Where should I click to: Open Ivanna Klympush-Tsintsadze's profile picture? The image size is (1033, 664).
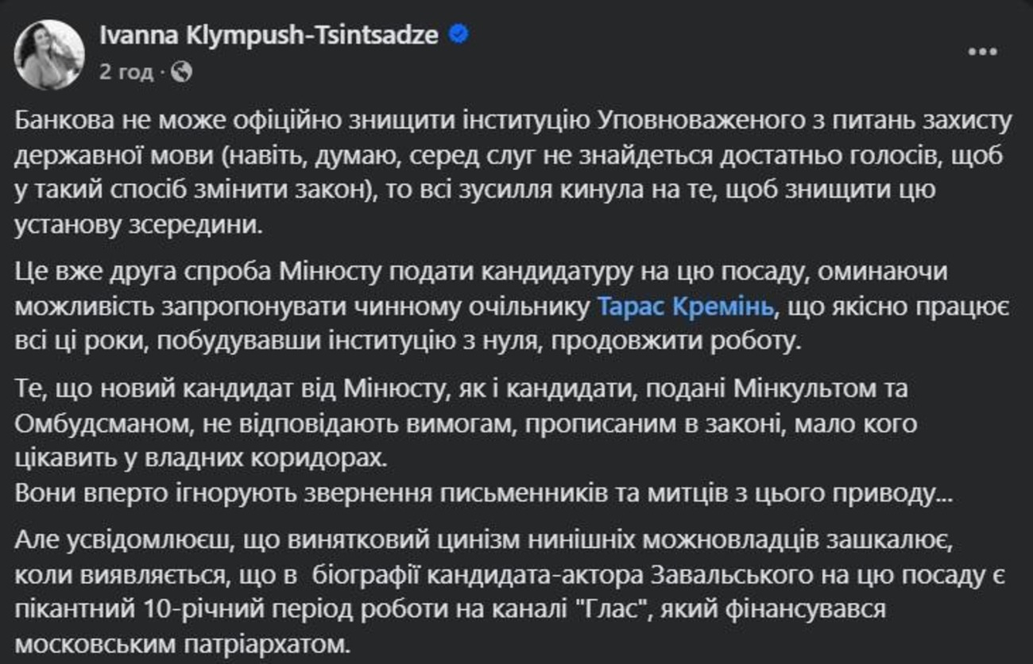pos(50,54)
